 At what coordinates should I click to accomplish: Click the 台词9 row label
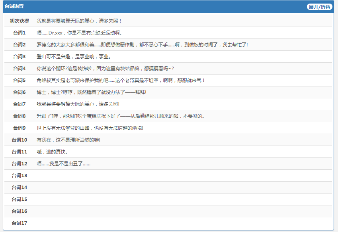click(19, 128)
